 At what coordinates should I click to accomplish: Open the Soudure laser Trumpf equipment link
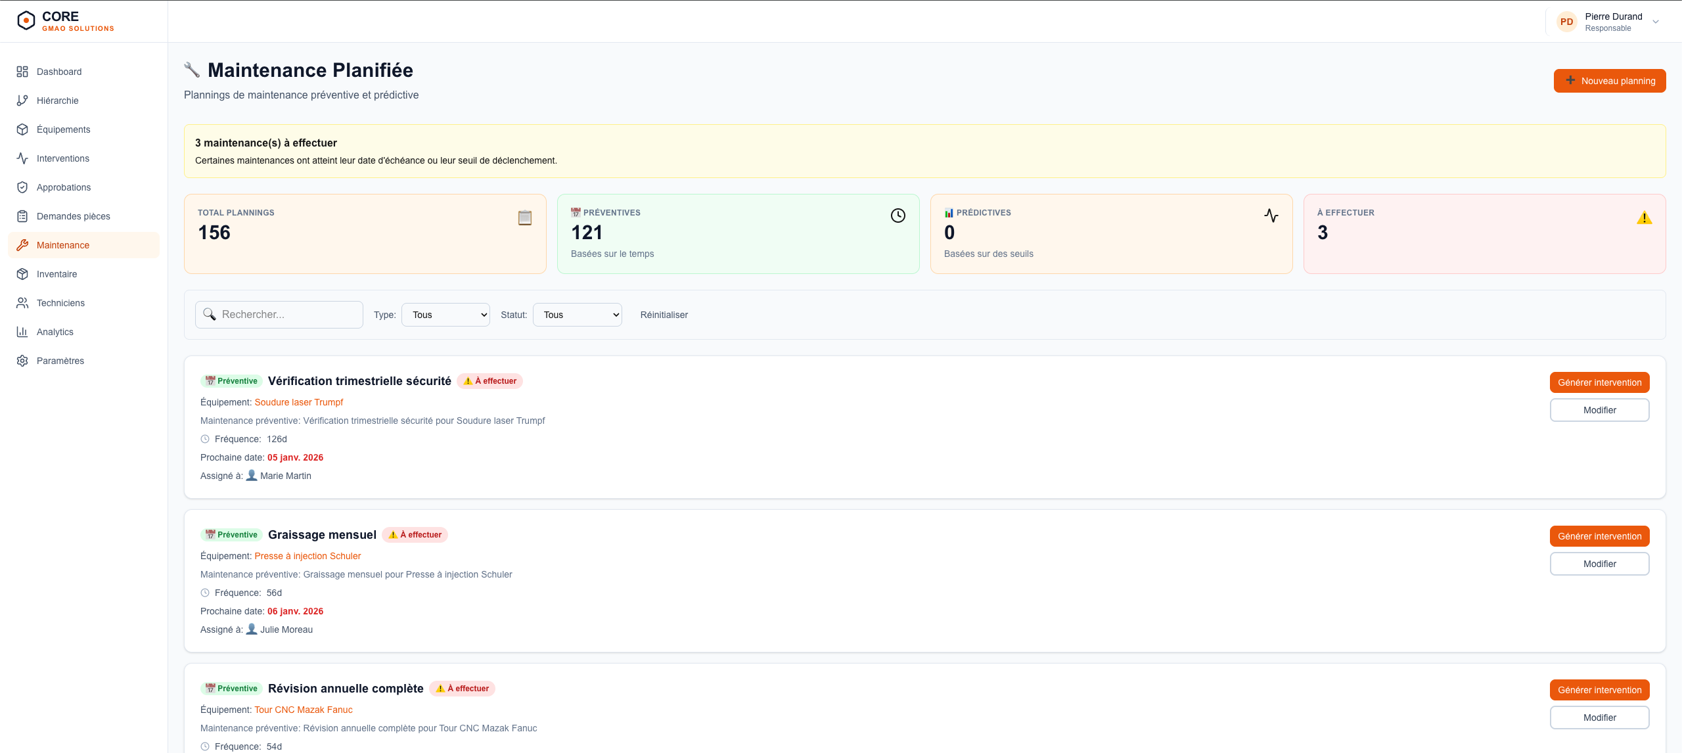click(x=299, y=402)
